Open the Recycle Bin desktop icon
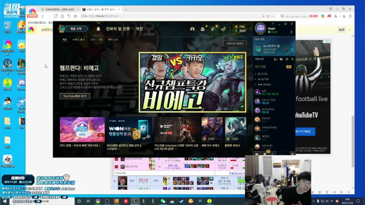Image resolution: width=365 pixels, height=205 pixels. pyautogui.click(x=8, y=27)
